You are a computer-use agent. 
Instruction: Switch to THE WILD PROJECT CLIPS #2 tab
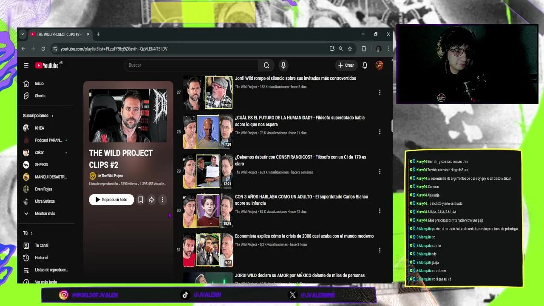tap(59, 34)
